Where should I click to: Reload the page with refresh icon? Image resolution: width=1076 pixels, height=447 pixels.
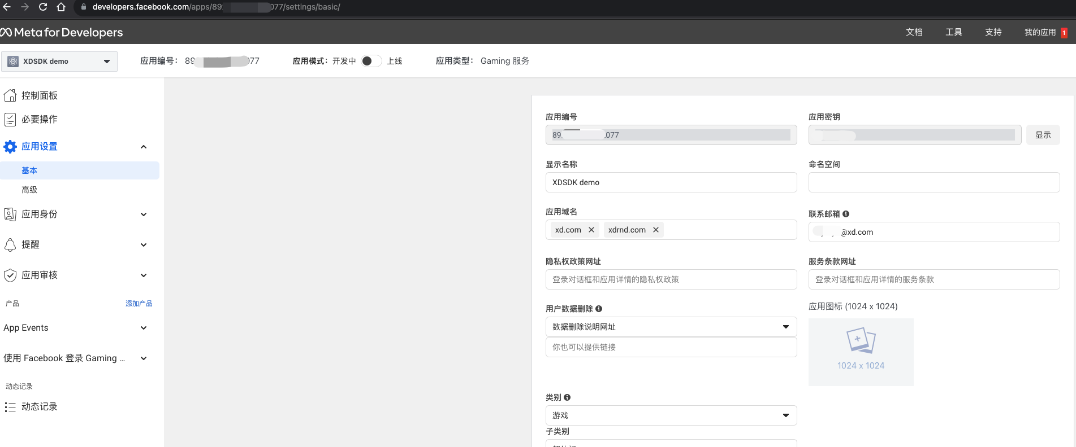(x=43, y=7)
